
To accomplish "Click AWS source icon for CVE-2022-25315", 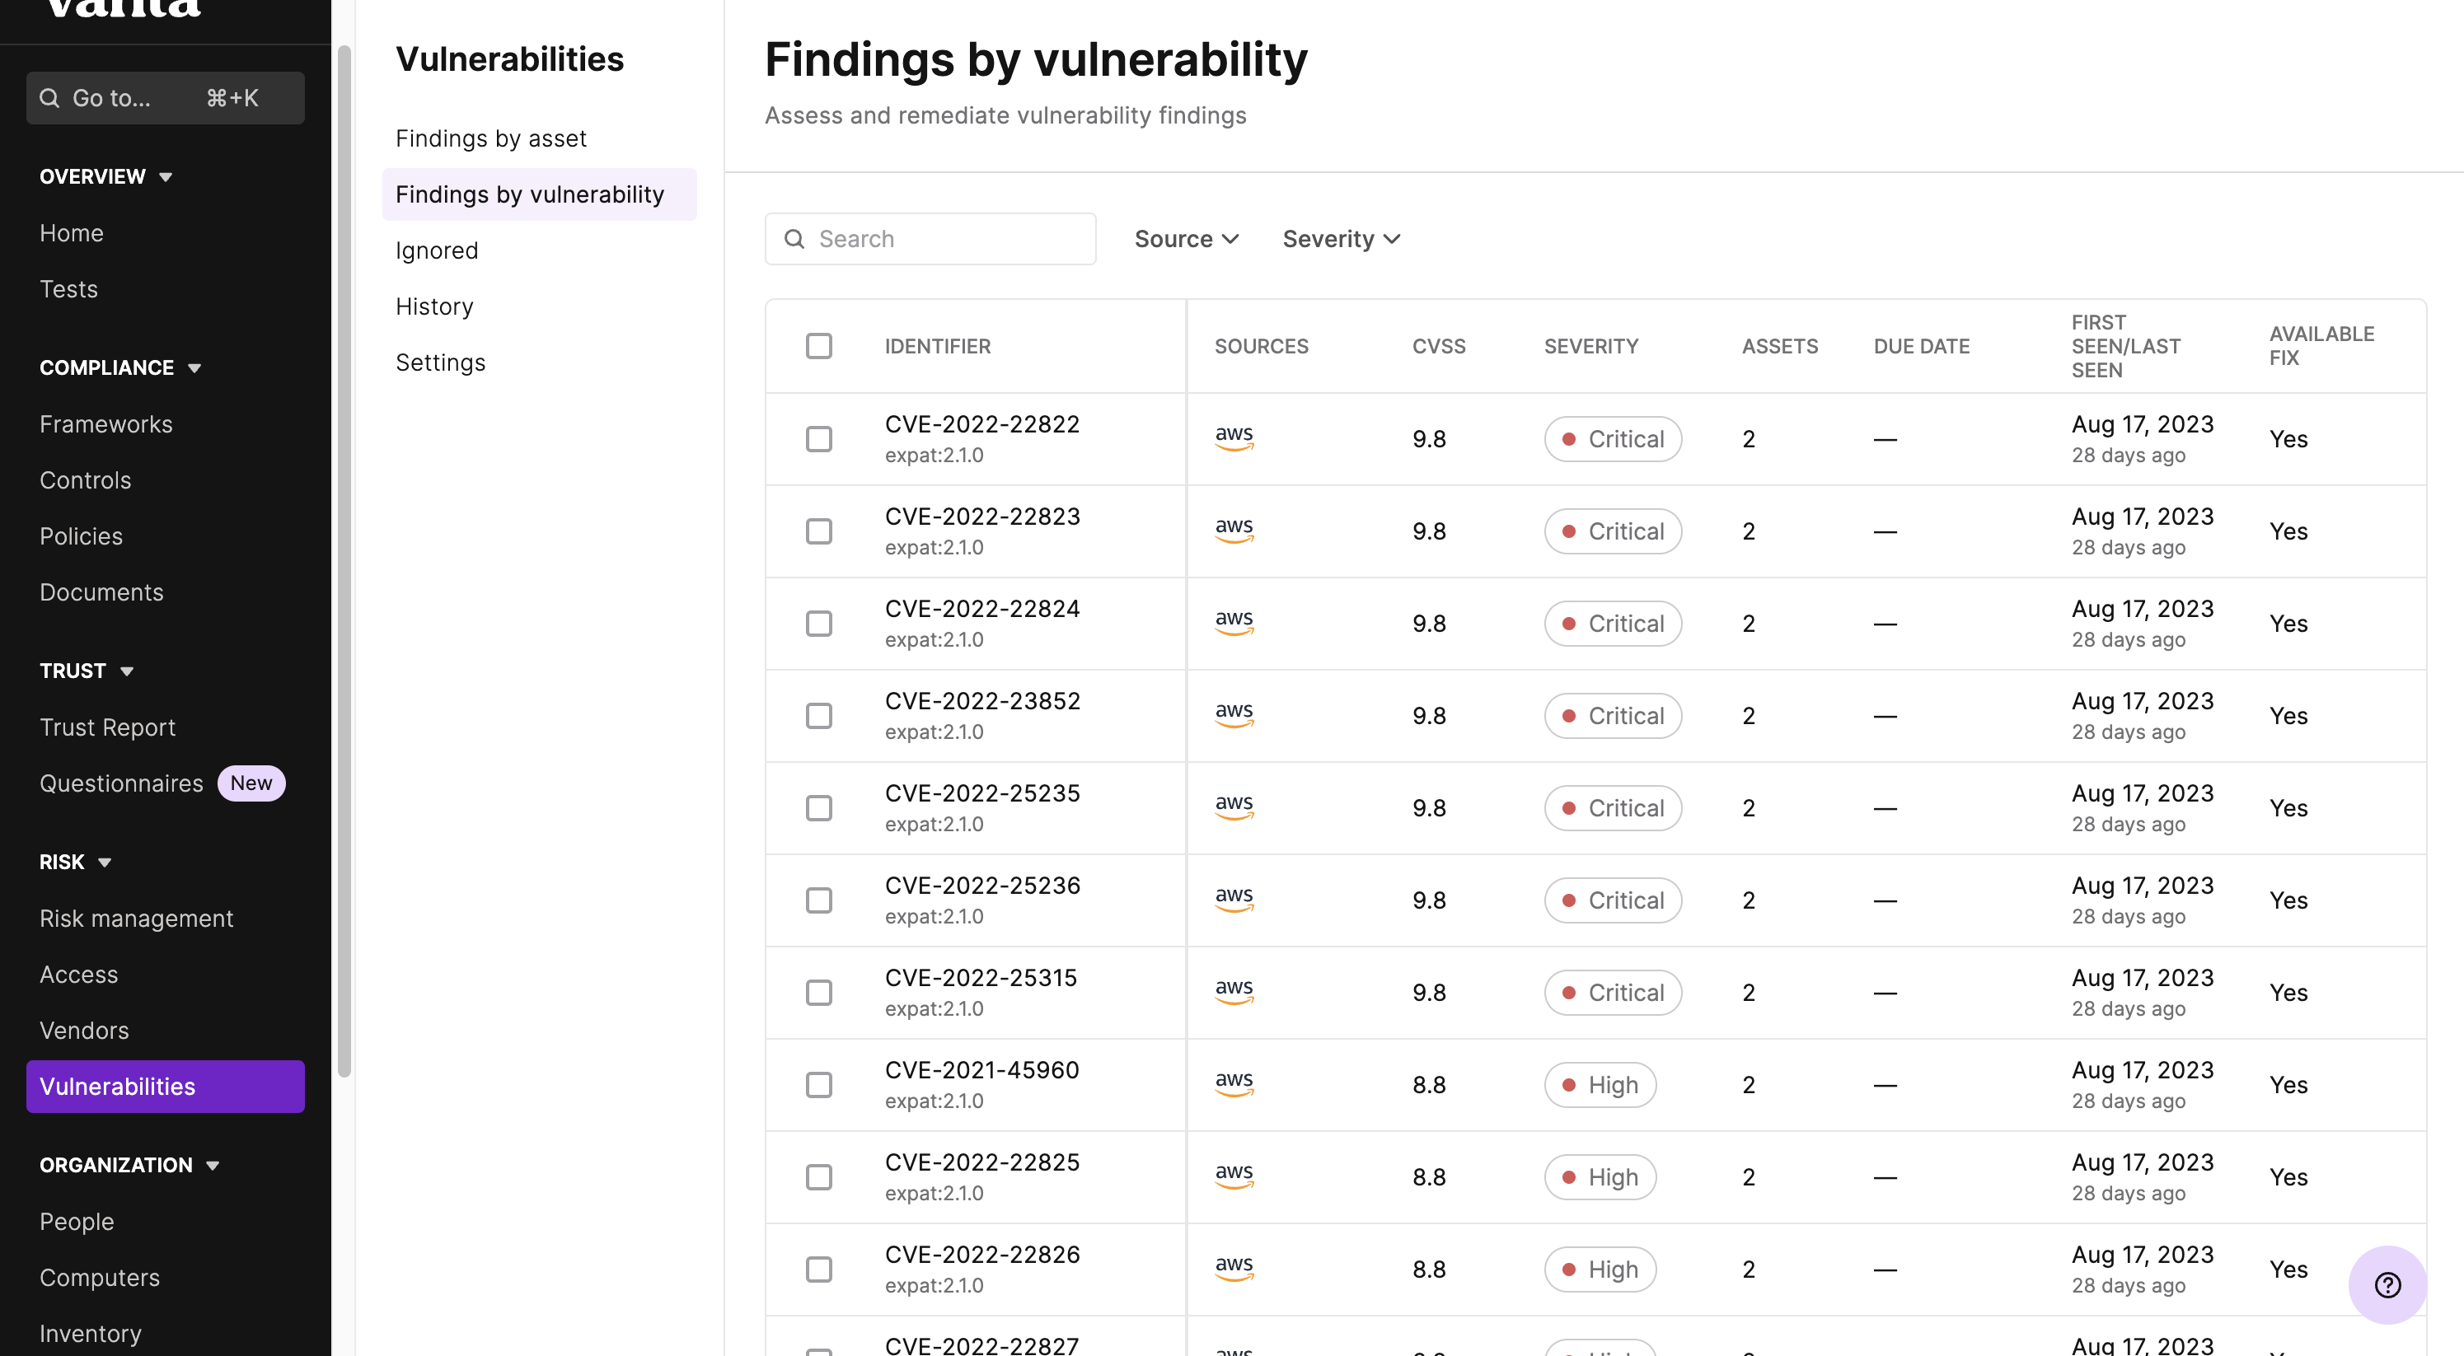I will pos(1234,991).
